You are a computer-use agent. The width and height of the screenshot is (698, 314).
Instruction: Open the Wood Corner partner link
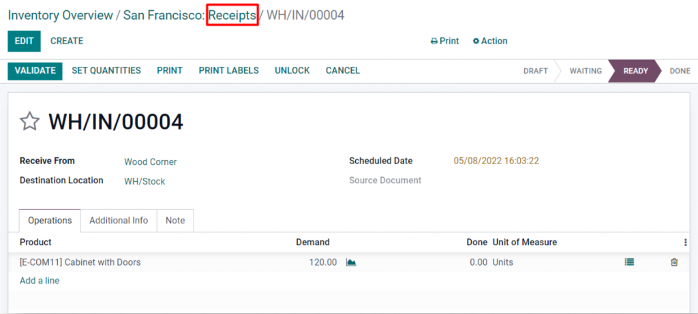(151, 162)
